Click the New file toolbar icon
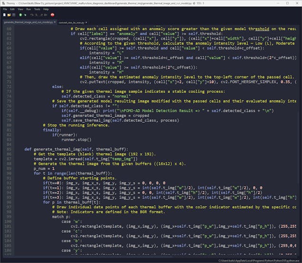The height and width of the screenshot is (263, 302). [x=5, y=15]
